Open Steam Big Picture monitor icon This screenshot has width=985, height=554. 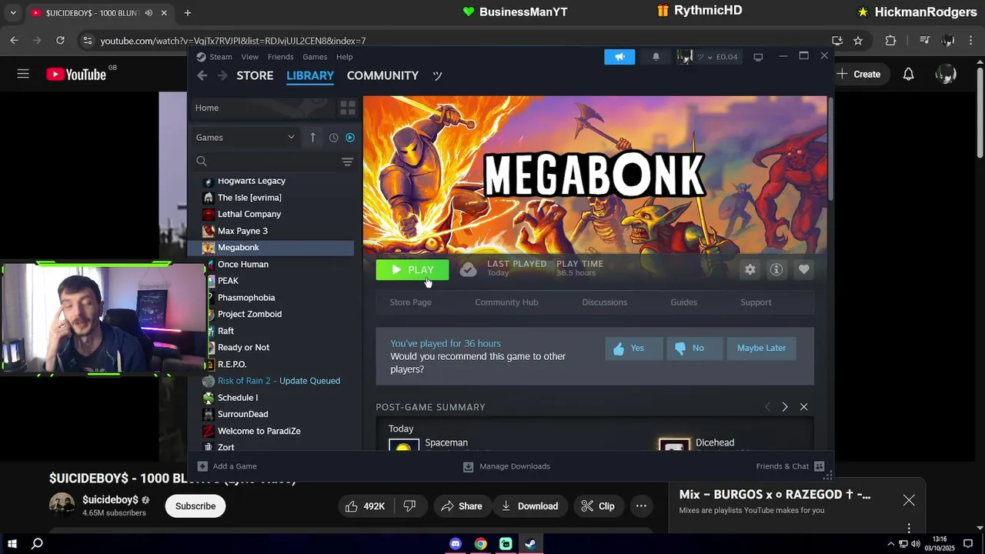758,57
